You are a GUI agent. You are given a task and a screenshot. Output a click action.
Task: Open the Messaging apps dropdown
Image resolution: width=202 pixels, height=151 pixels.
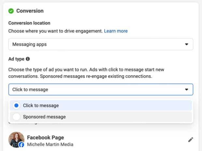tap(101, 44)
